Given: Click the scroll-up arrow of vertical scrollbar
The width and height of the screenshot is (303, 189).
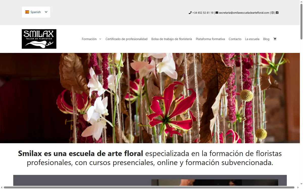Looking at the screenshot, I should coord(301,2).
